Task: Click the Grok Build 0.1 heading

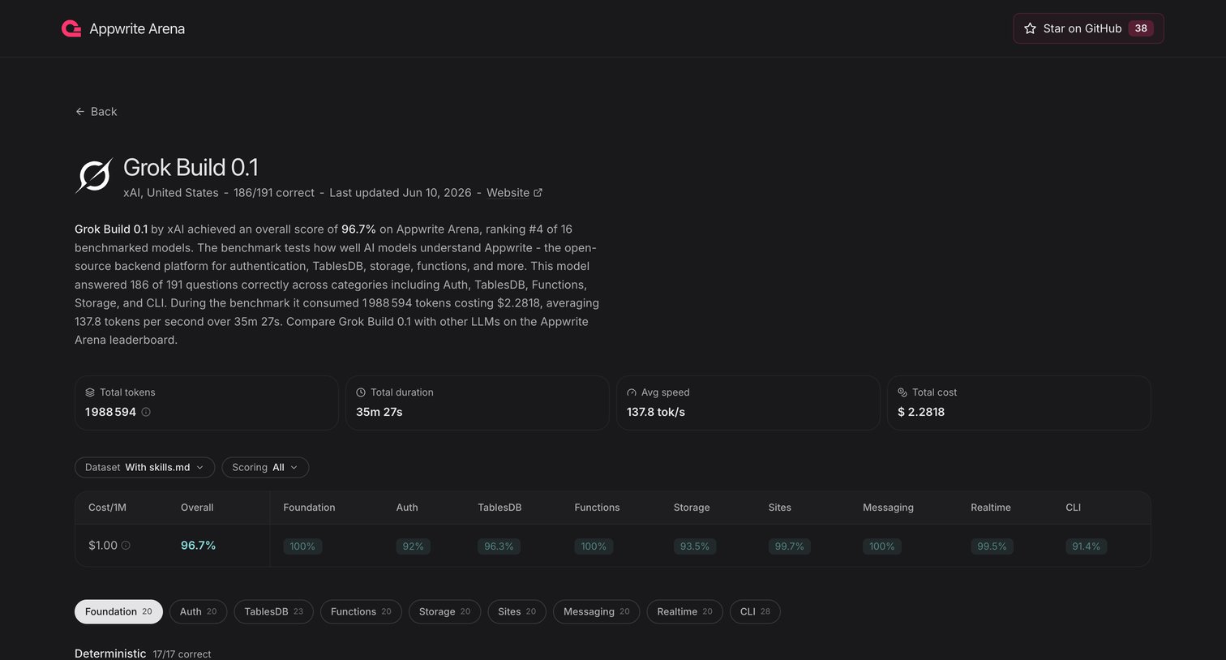Action: pos(191,168)
